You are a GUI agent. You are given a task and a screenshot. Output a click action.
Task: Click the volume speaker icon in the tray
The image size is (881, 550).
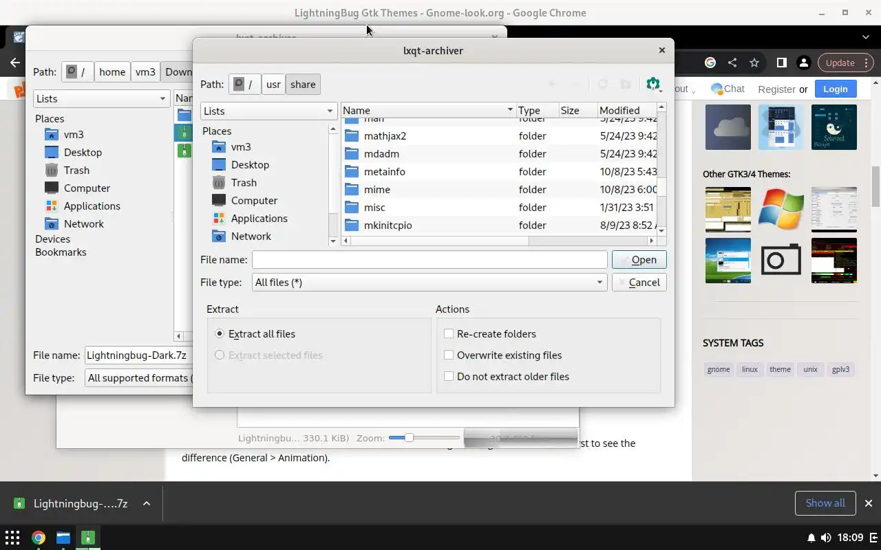(826, 538)
